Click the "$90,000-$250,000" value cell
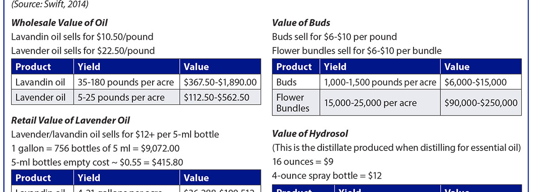This screenshot has width=537, height=192. tap(481, 103)
